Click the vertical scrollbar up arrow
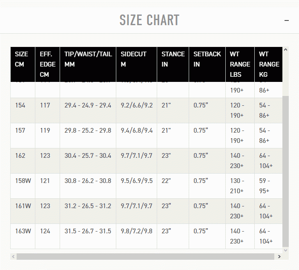299x270 pixels. [x=285, y=49]
